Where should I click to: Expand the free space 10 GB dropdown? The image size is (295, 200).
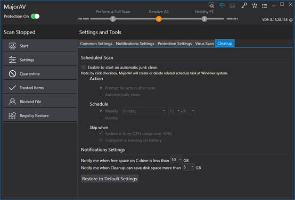click(176, 160)
